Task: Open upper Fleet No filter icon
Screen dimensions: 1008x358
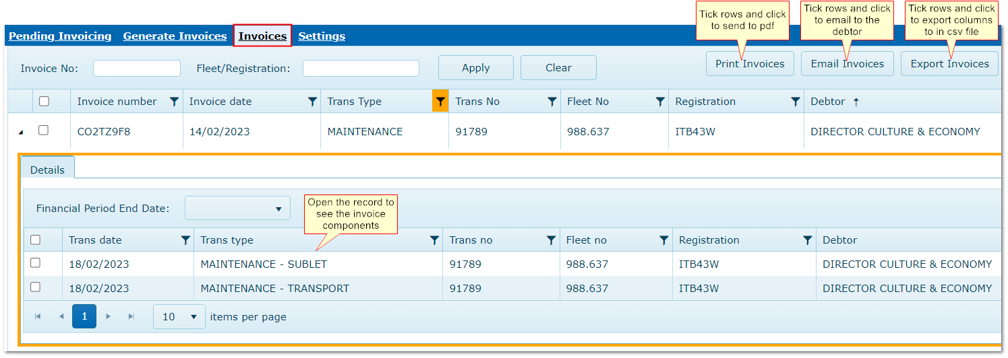Action: pos(660,102)
